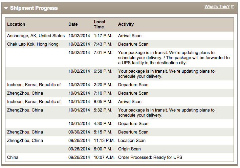
Task: Click the Chek Lap Kok, Hong Kong location
Action: click(33, 44)
